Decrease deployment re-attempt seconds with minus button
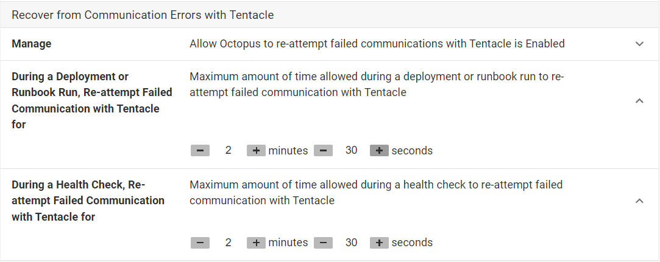The height and width of the screenshot is (262, 660). 323,151
